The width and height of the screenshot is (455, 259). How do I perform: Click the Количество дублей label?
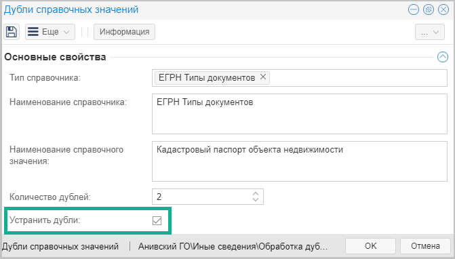tap(50, 197)
